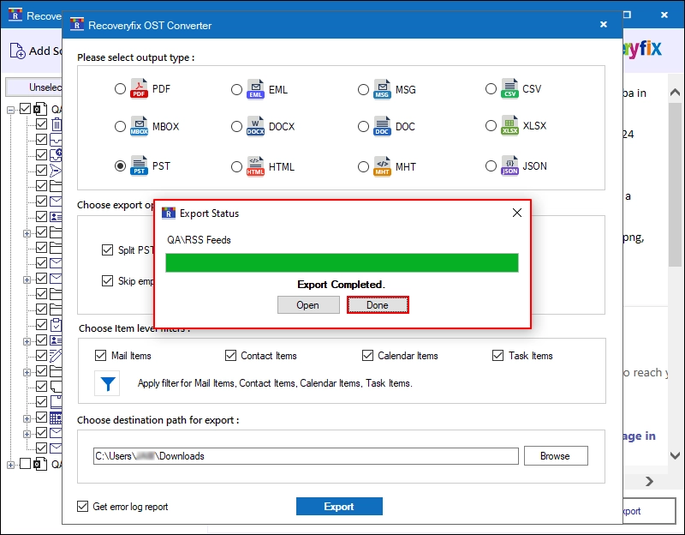Toggle Get error log report checkbox
685x535 pixels.
point(82,506)
